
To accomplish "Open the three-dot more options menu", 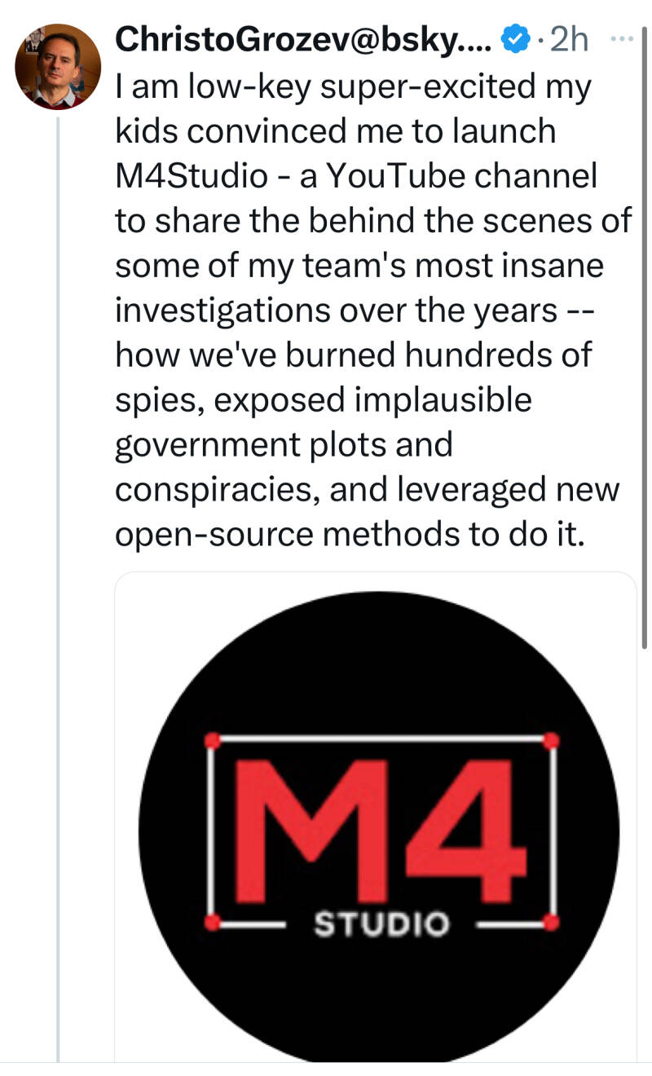I will (x=621, y=37).
